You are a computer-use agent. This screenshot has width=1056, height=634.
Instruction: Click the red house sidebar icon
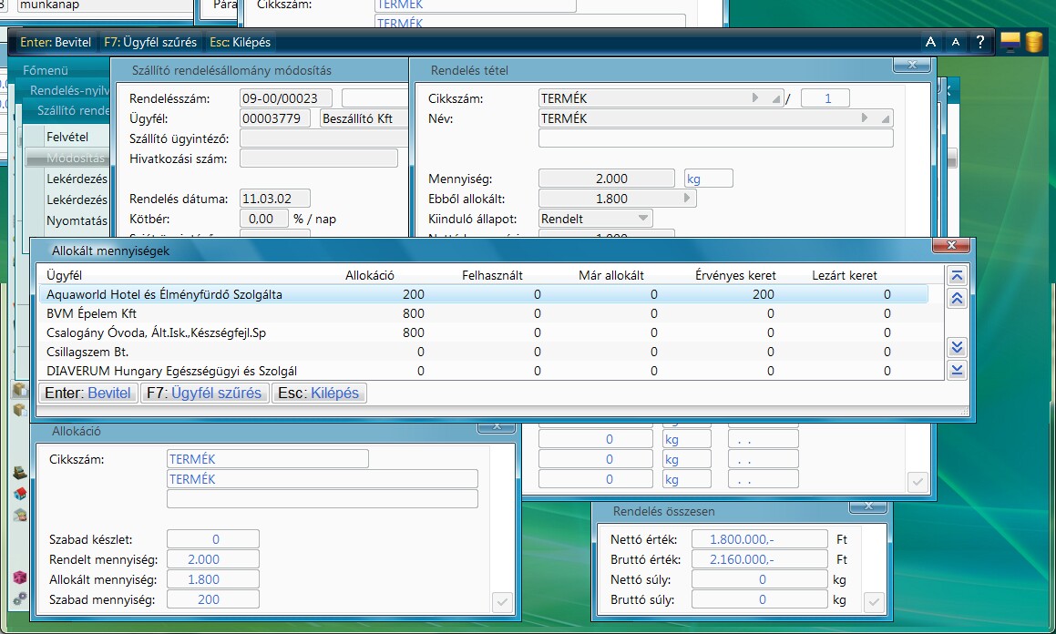pos(19,494)
